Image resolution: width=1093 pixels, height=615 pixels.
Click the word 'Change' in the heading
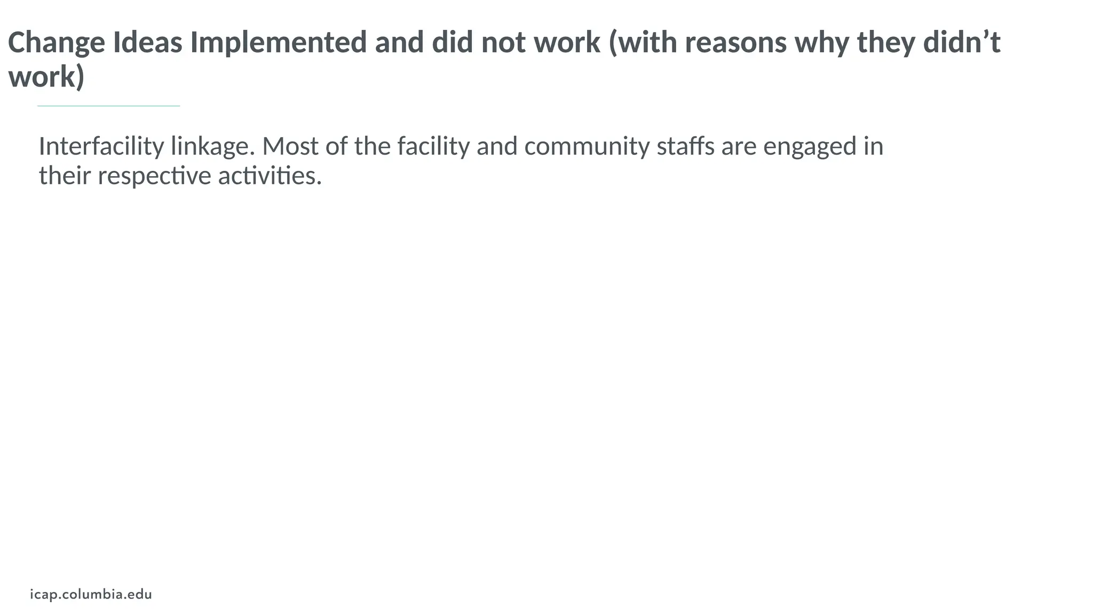[57, 42]
